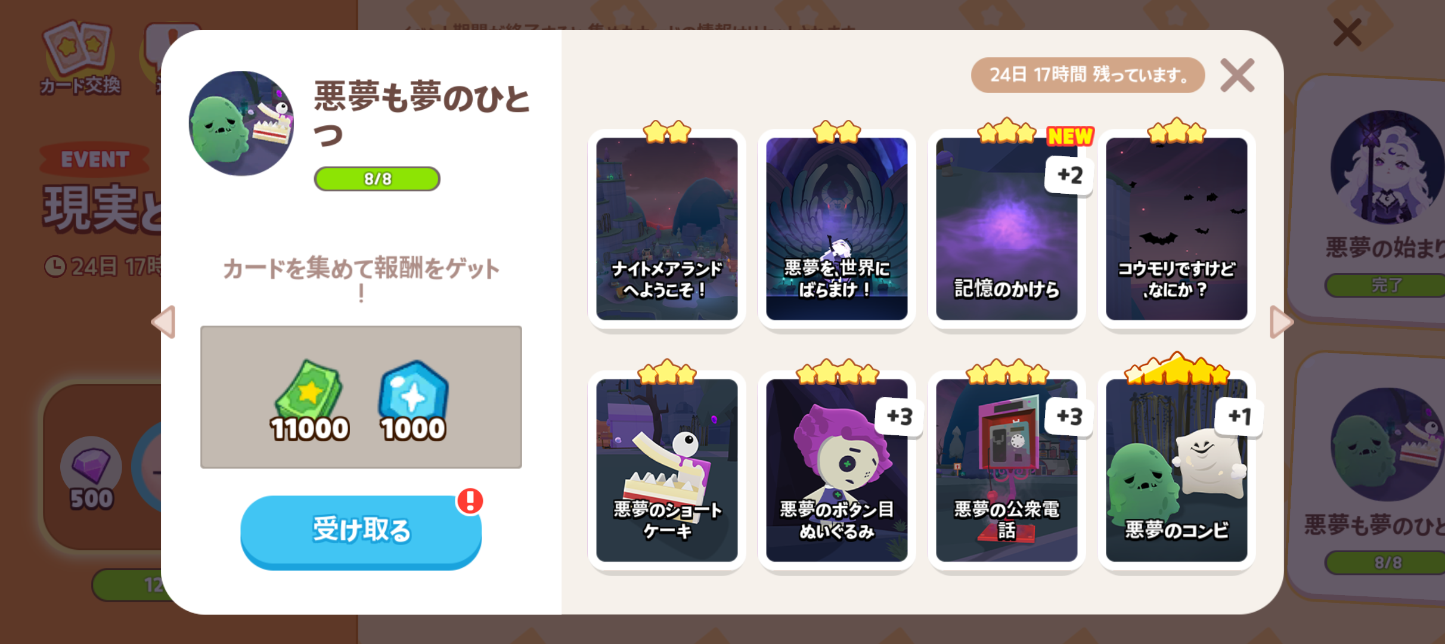1445x644 pixels.
Task: Select the 悪夢の公衆電話 card
Action: [x=1006, y=470]
